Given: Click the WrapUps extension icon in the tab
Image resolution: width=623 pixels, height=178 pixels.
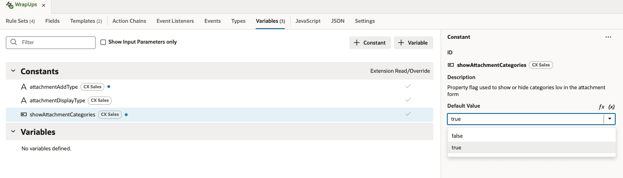Looking at the screenshot, I should coord(9,5).
